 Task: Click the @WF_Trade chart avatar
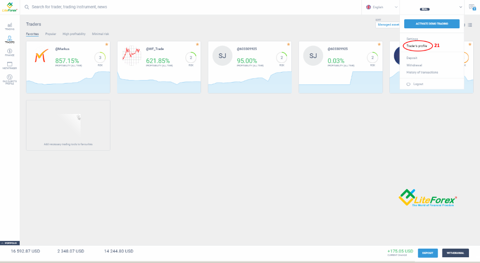132,56
